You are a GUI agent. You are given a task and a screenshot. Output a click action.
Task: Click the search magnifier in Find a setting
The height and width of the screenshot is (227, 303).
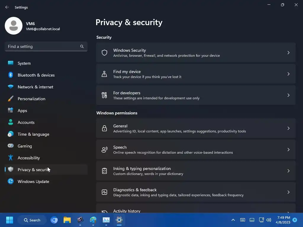pos(82,46)
